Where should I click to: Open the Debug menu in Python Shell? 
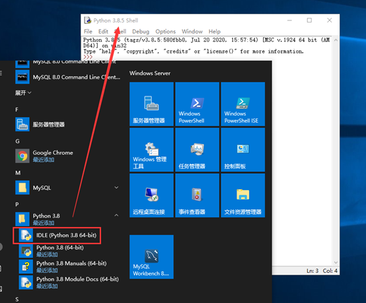[x=141, y=32]
